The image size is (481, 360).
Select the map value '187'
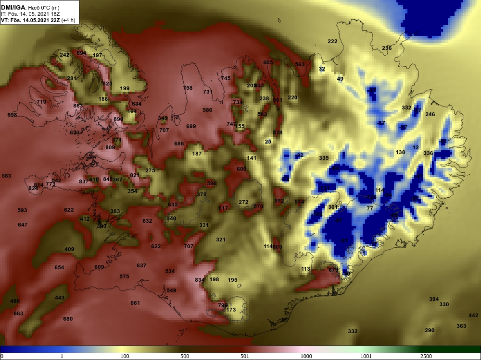(x=197, y=154)
